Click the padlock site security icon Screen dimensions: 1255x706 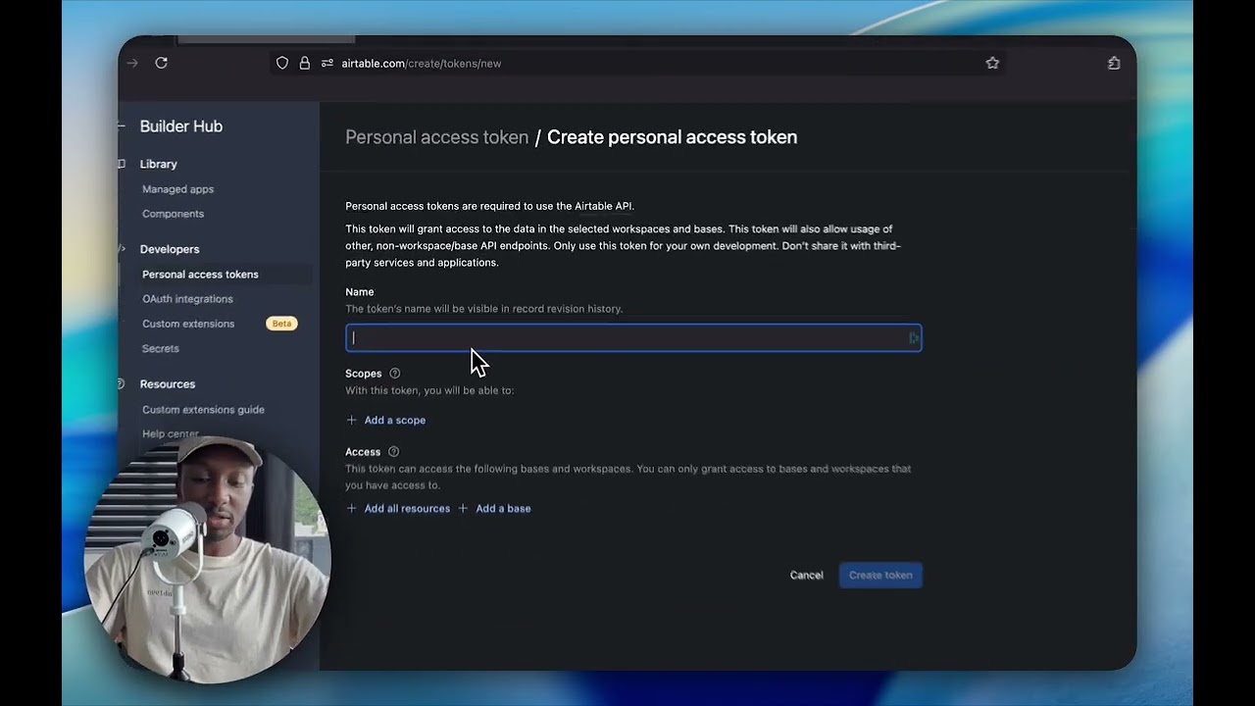coord(305,63)
